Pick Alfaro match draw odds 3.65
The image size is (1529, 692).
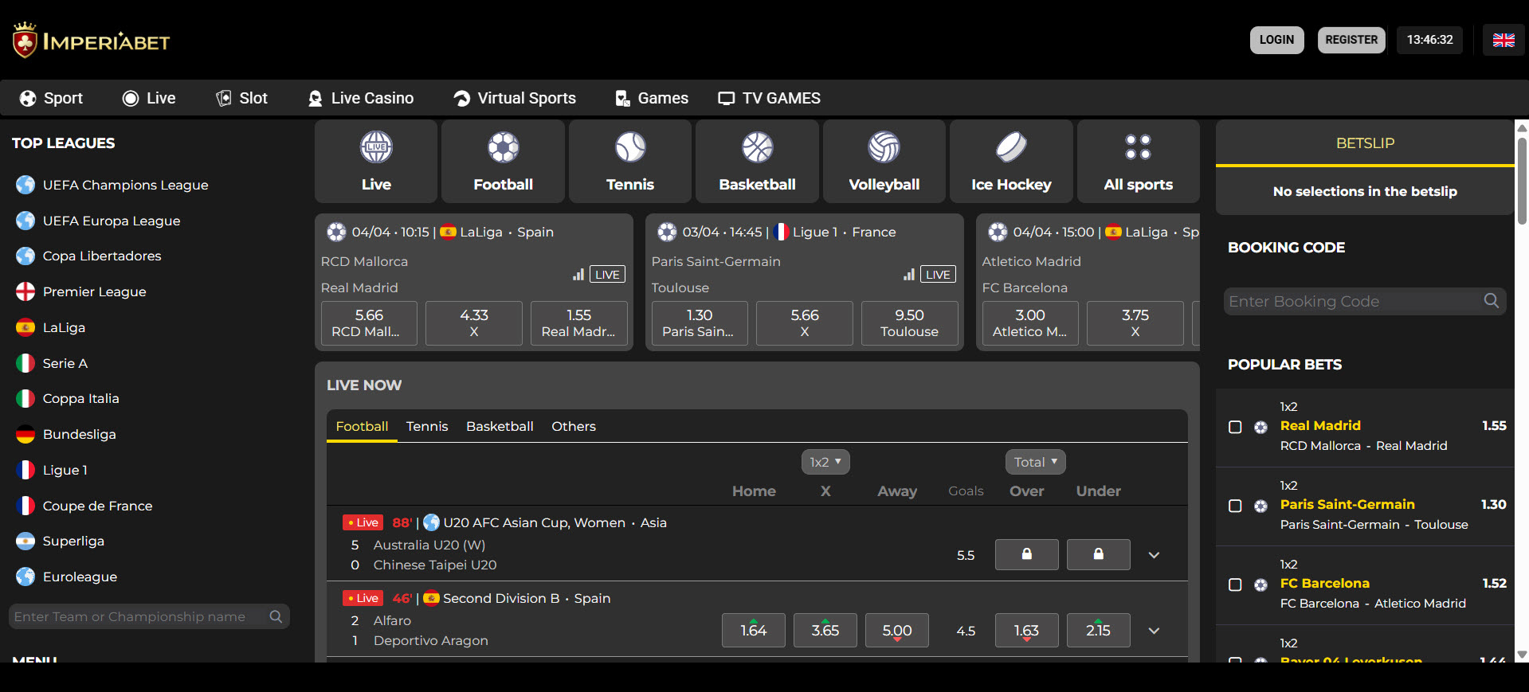825,630
